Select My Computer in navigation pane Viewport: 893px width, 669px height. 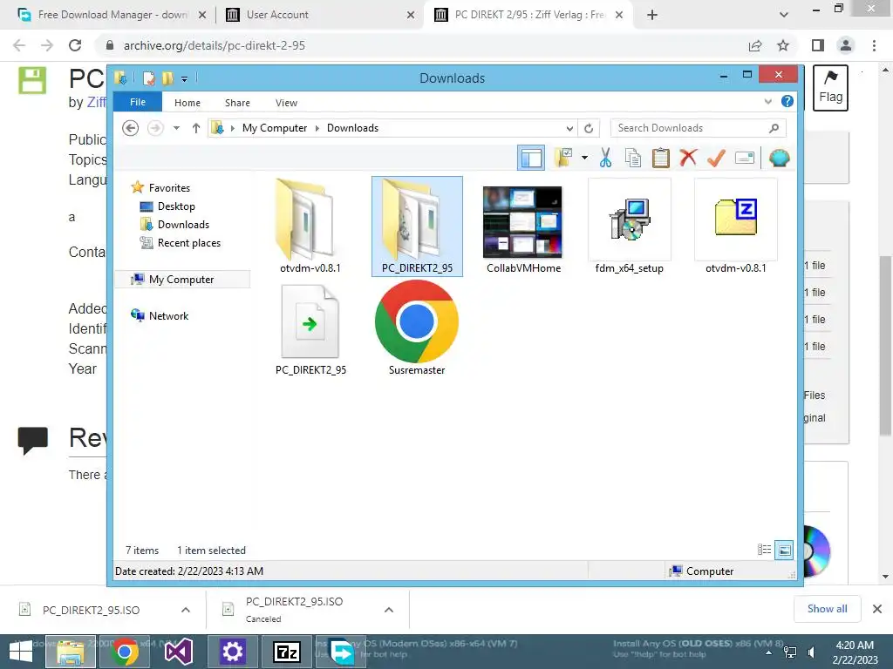[181, 280]
